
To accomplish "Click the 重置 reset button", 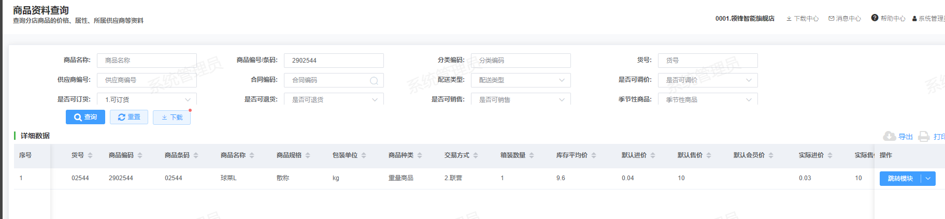I will pos(129,117).
